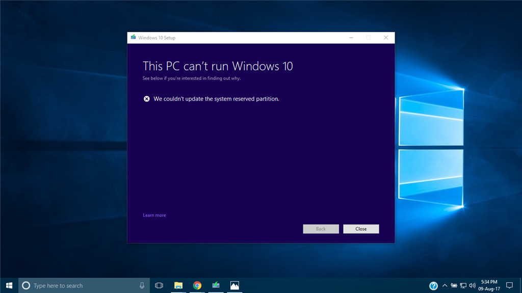Focus the Type here to search box
522x293 pixels.
(x=84, y=285)
